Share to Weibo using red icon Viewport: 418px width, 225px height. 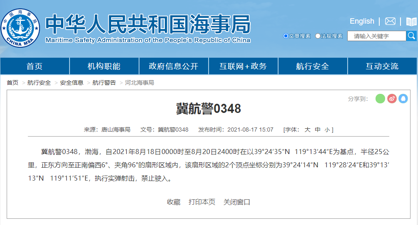(392, 98)
